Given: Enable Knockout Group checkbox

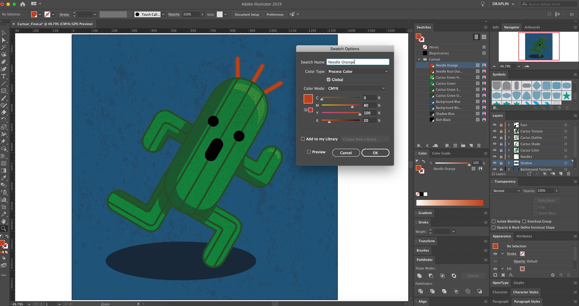Looking at the screenshot, I should [x=524, y=221].
